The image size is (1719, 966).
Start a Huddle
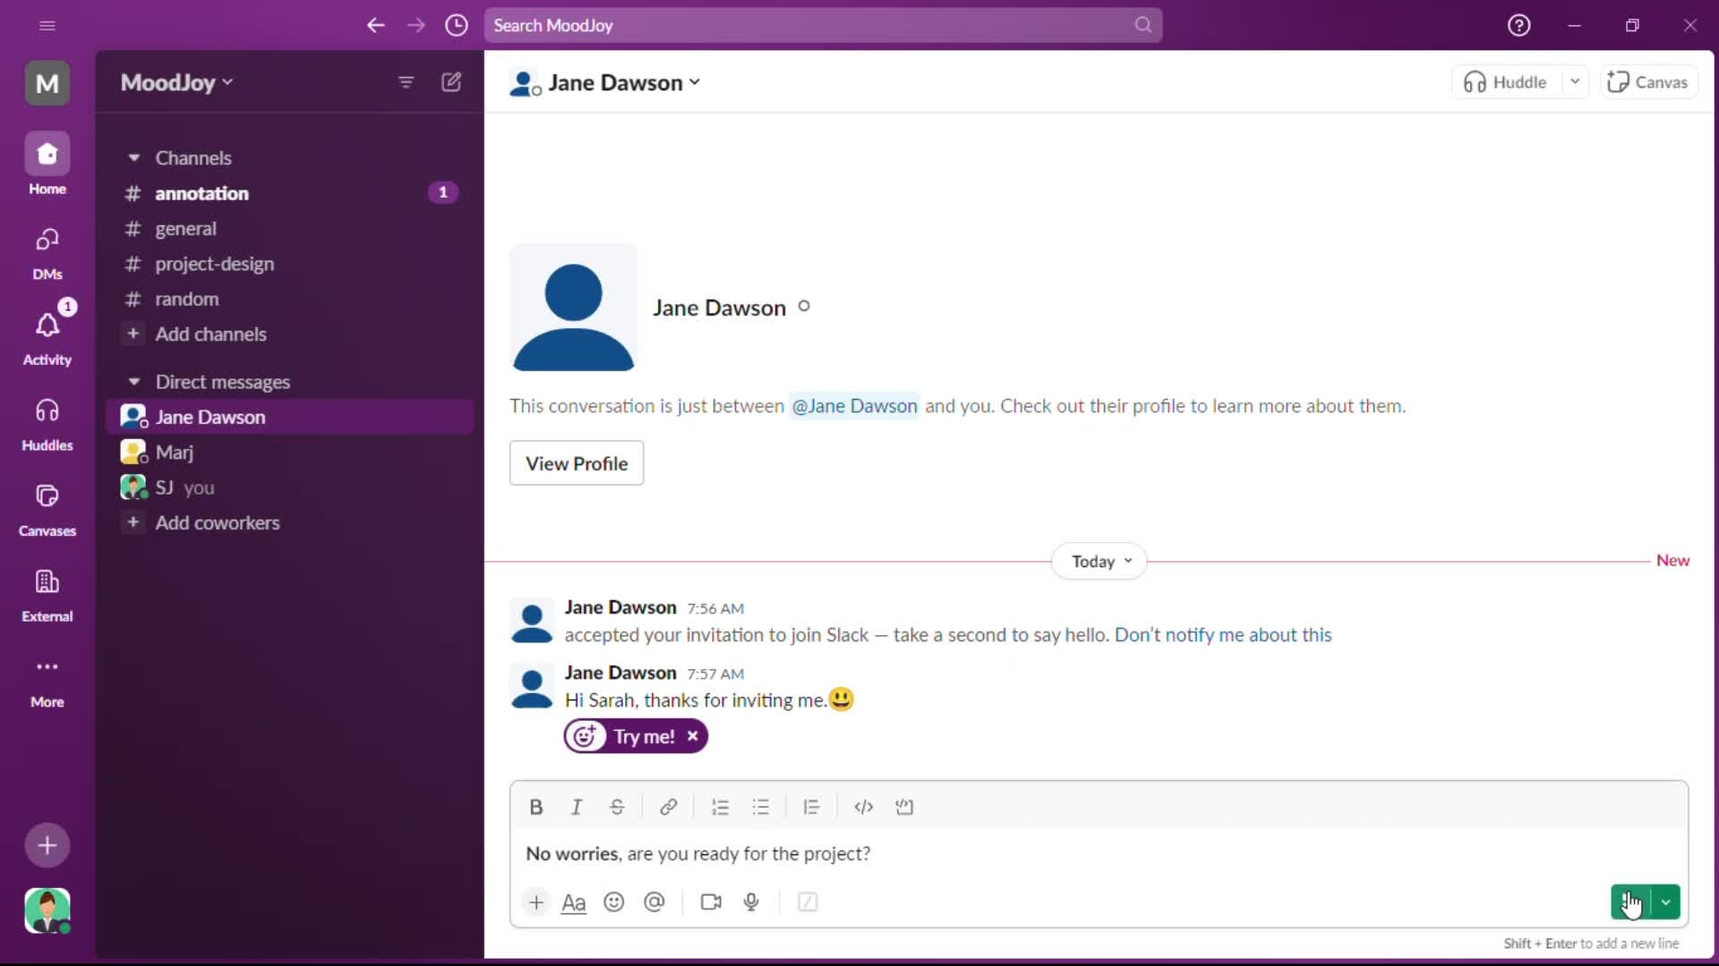tap(1506, 82)
